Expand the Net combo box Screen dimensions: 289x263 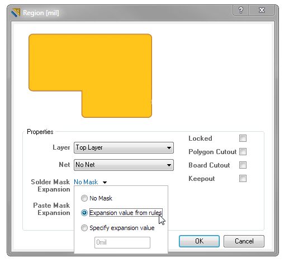click(x=124, y=165)
